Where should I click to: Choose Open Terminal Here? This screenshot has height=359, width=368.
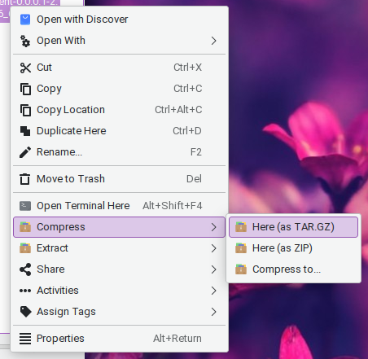(119, 206)
